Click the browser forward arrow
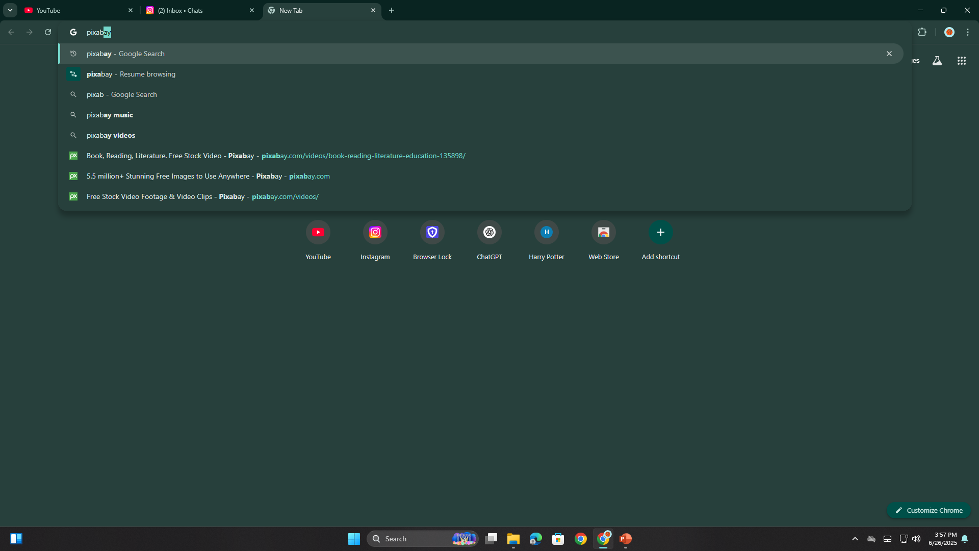Image resolution: width=979 pixels, height=551 pixels. [30, 32]
